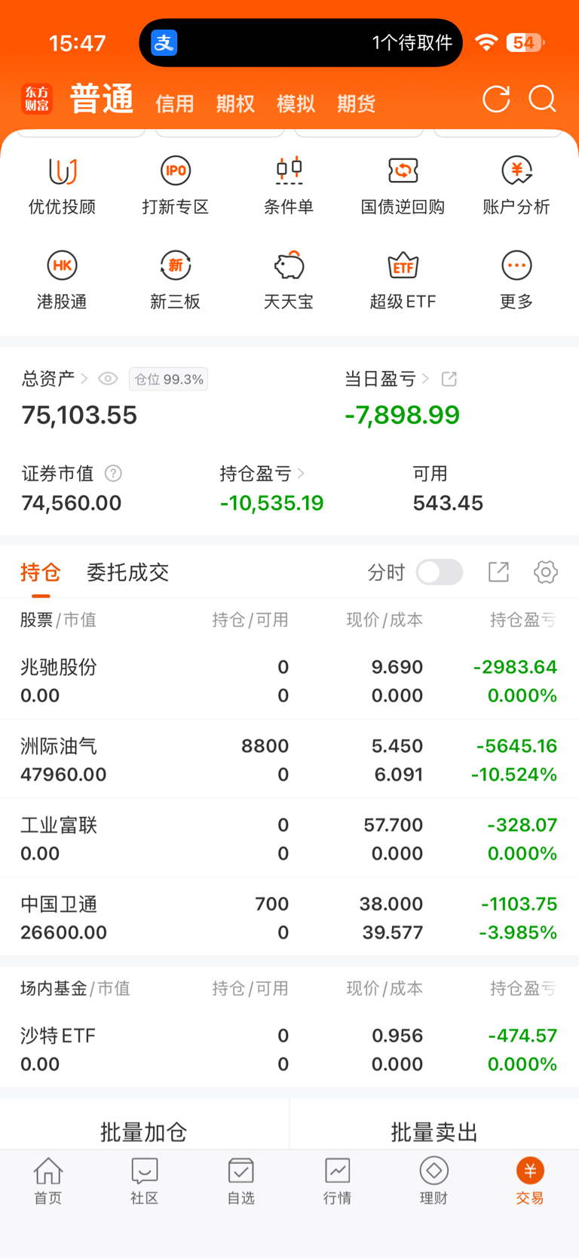Viewport: 579px width, 1259px height.
Task: Expand 总资产 details chevron
Action: (x=84, y=379)
